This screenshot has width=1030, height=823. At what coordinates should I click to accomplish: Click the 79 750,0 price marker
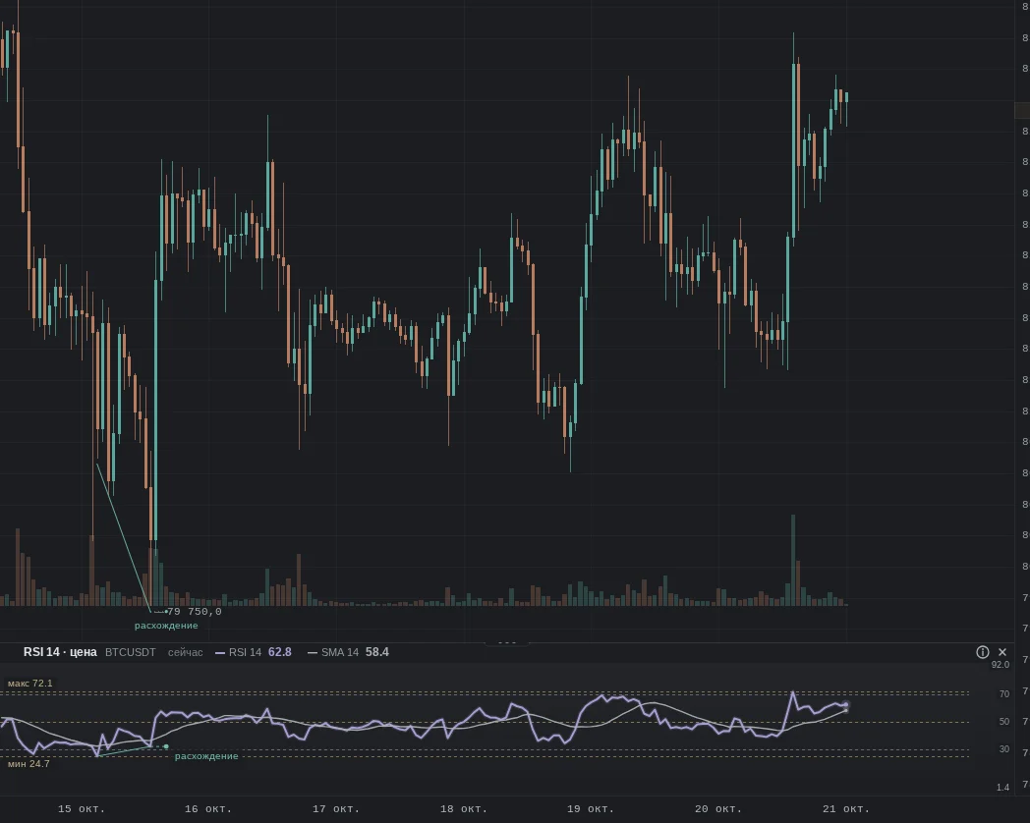pyautogui.click(x=195, y=612)
